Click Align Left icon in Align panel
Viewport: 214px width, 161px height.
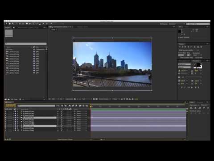[191, 108]
